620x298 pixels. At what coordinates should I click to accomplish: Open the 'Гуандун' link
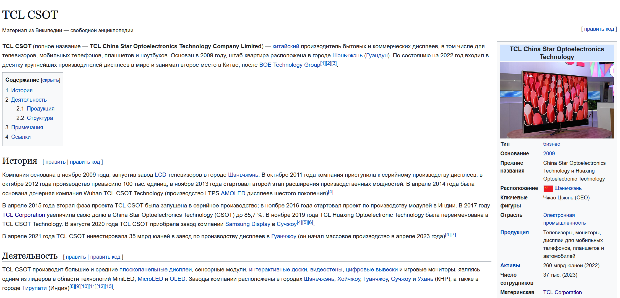pyautogui.click(x=377, y=55)
